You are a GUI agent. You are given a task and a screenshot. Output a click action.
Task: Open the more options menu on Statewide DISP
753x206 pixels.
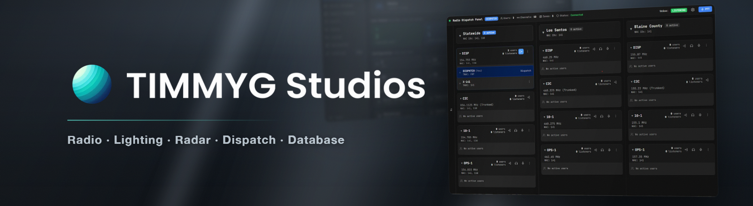(x=527, y=51)
